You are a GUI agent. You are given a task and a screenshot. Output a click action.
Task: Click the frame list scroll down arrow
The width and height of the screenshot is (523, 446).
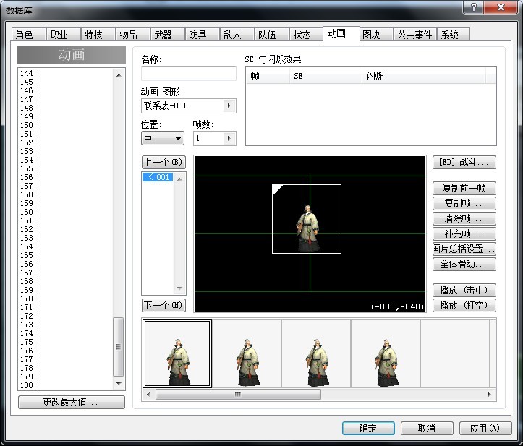pyautogui.click(x=180, y=288)
